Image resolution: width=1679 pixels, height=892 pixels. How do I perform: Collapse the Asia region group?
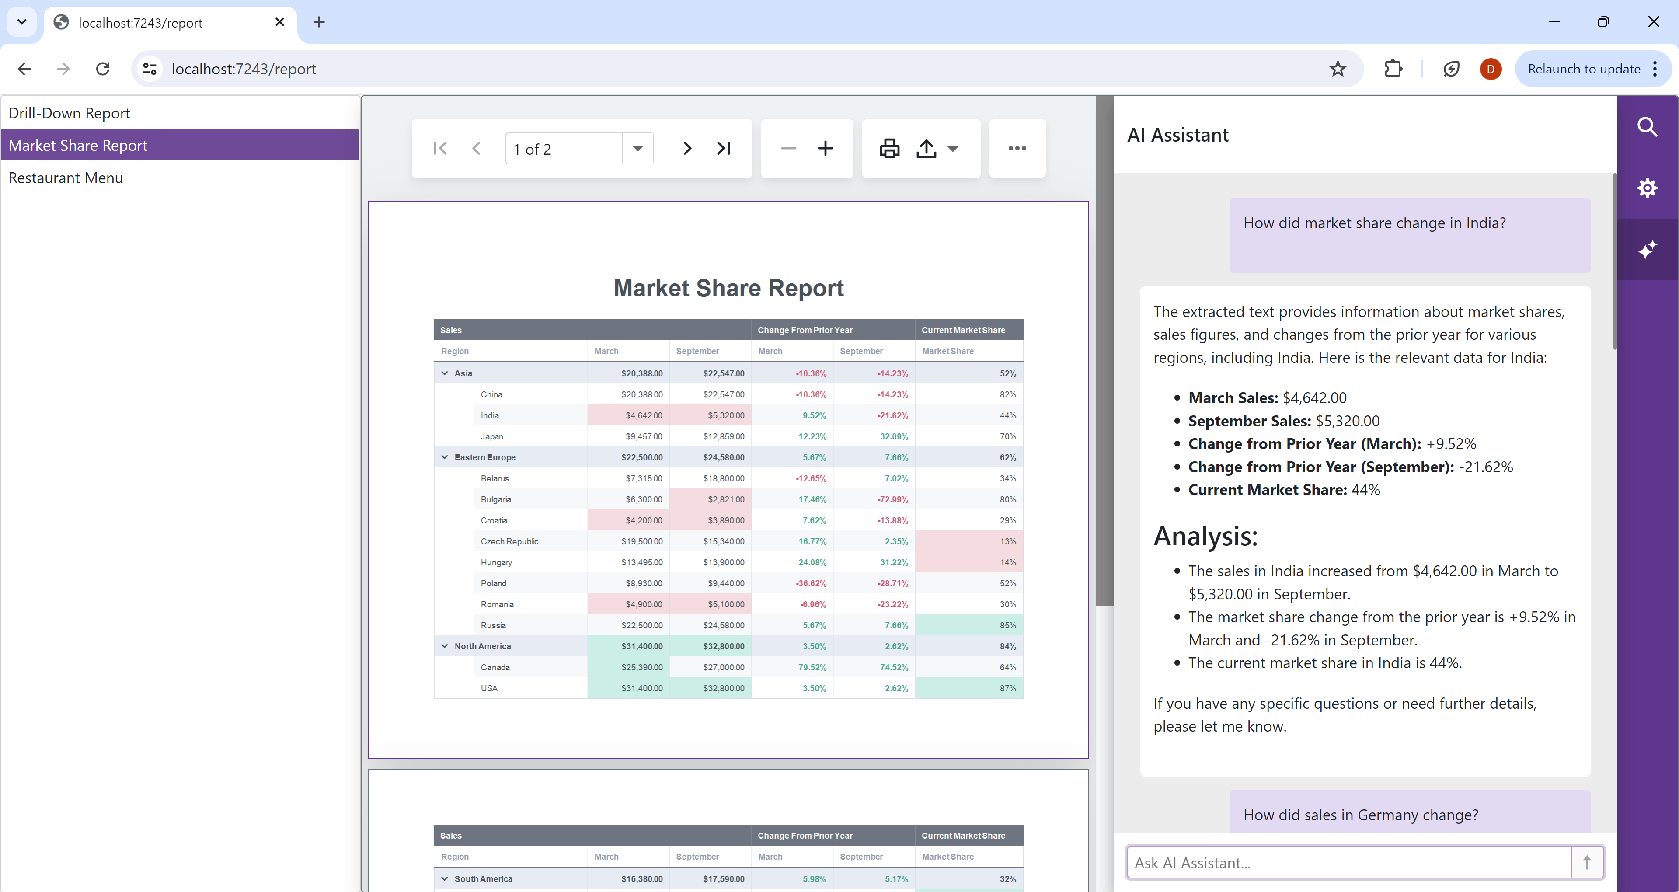[x=445, y=373]
